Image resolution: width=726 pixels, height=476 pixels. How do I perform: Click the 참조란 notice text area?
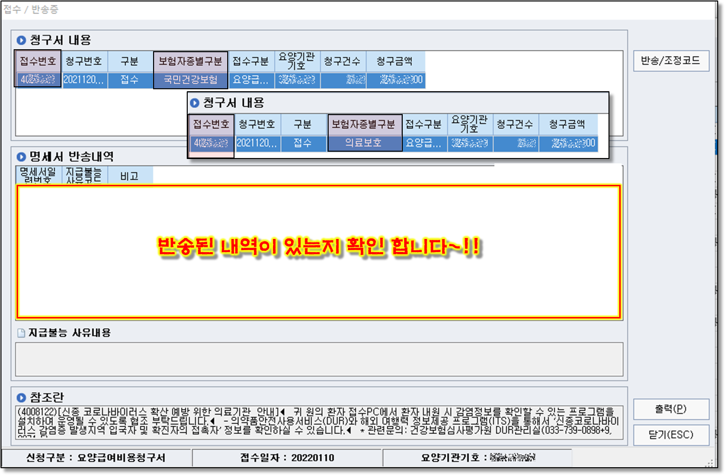[x=319, y=422]
